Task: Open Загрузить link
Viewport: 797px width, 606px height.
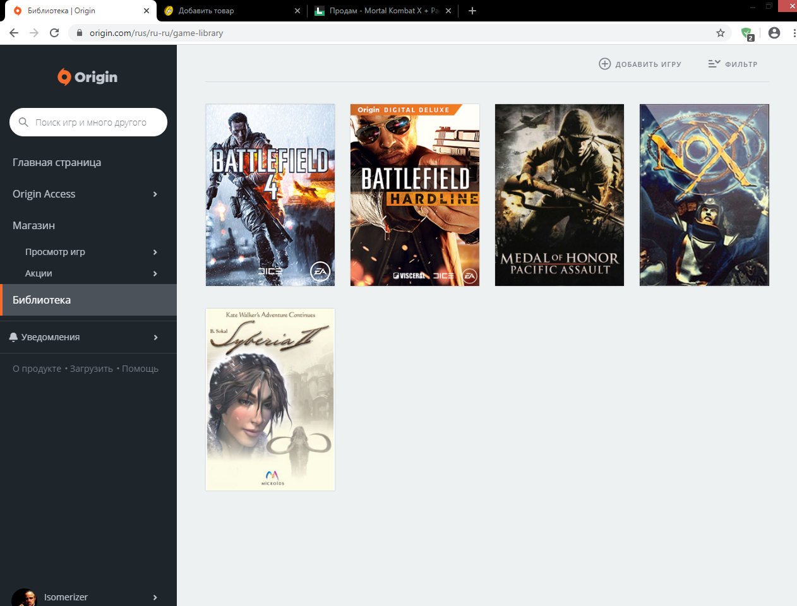Action: click(92, 369)
